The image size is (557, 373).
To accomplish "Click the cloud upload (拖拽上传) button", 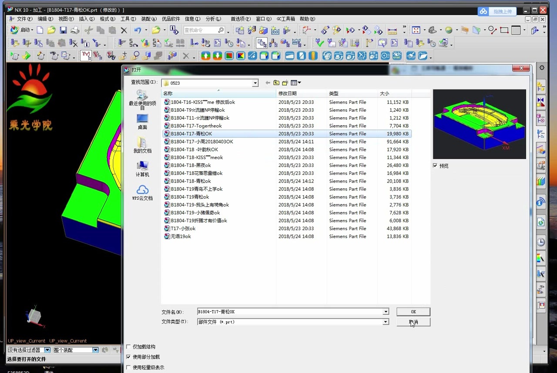I will click(497, 11).
